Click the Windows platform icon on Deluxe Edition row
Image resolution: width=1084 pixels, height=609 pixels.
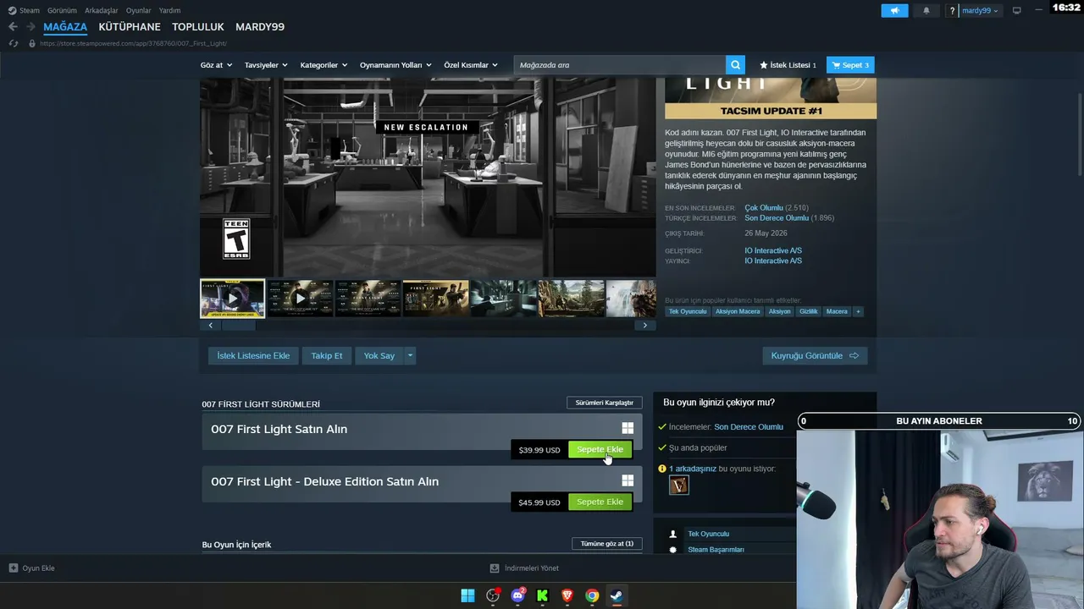click(x=628, y=480)
